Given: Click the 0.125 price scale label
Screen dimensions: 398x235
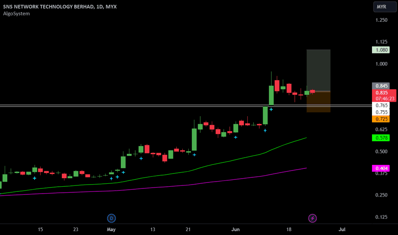Looking at the screenshot, I should tap(381, 217).
